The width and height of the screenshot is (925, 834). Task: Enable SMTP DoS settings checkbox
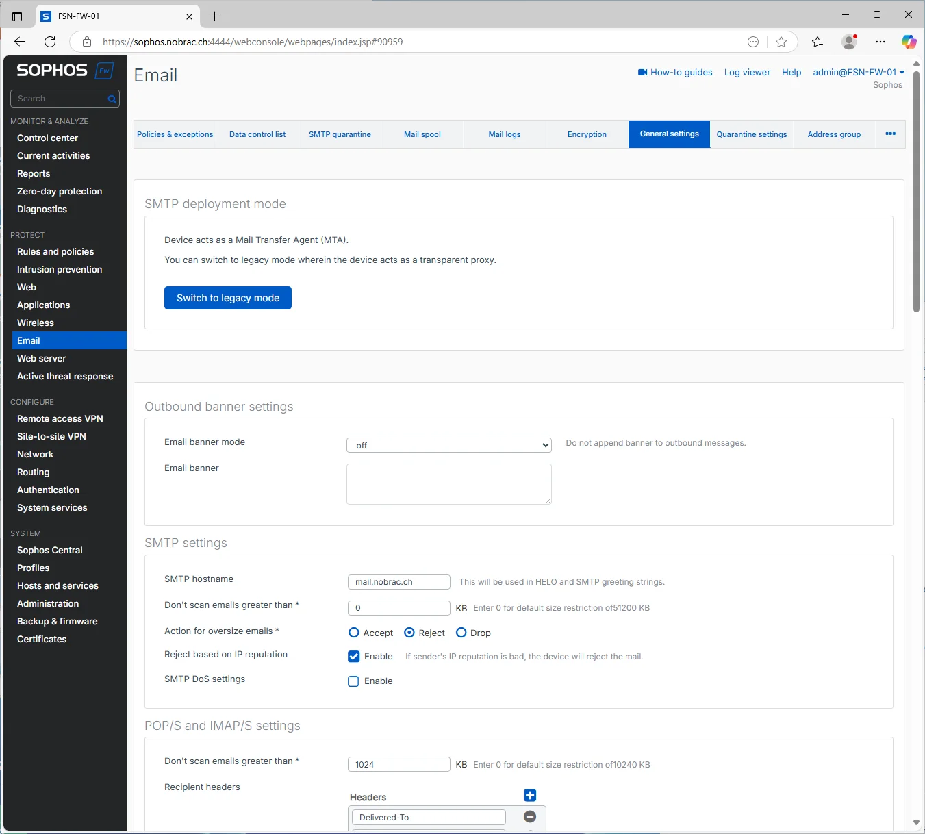pyautogui.click(x=353, y=681)
